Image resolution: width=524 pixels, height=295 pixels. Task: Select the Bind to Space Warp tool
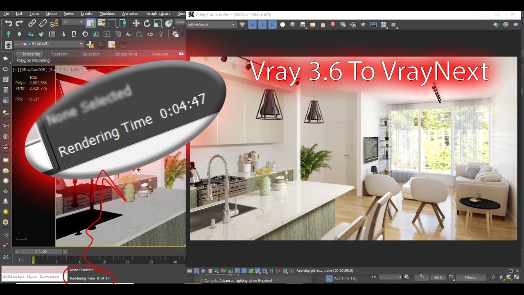[54, 23]
